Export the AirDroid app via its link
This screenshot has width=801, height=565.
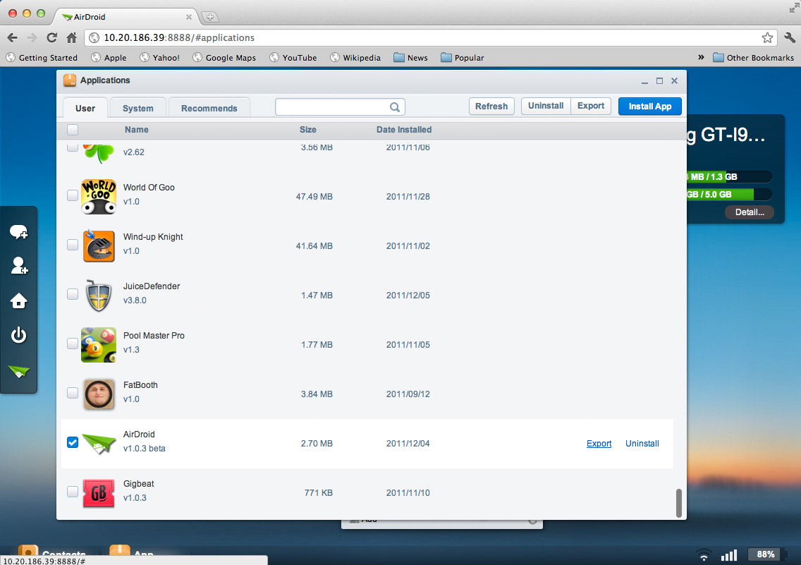599,443
